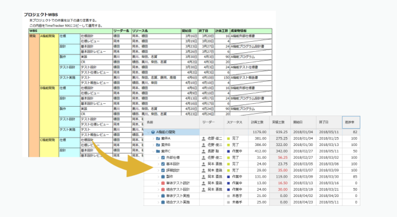Image resolution: width=397 pixels, height=217 pixels.
Task: Expand the 詳細設計 node chevron
Action: coord(159,170)
